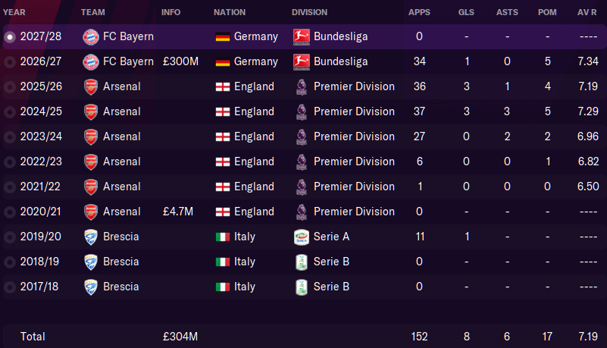
Task: Click the Italy flag in 2017/18 row
Action: [223, 287]
